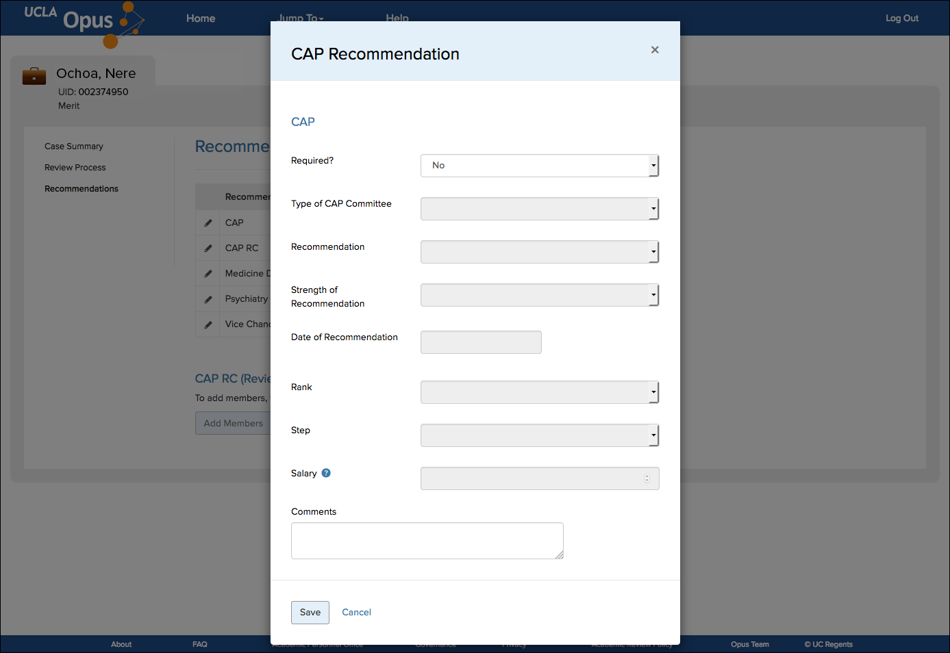Image resolution: width=950 pixels, height=653 pixels.
Task: Open the Required? dropdown showing No
Action: coord(540,166)
